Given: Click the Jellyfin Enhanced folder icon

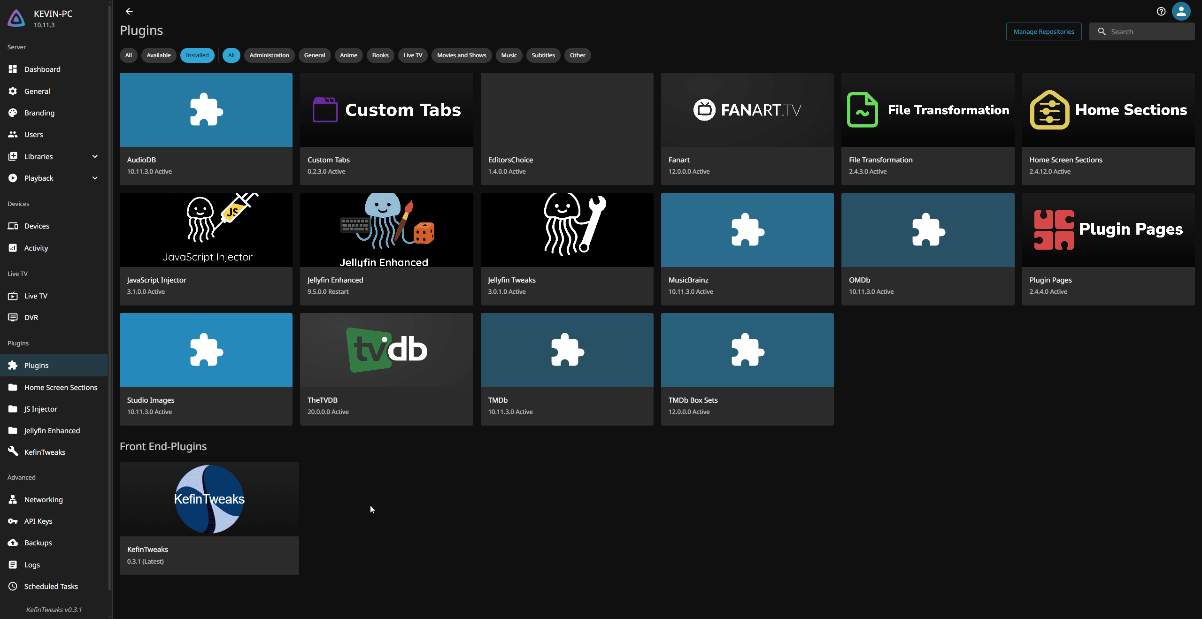Looking at the screenshot, I should [13, 430].
